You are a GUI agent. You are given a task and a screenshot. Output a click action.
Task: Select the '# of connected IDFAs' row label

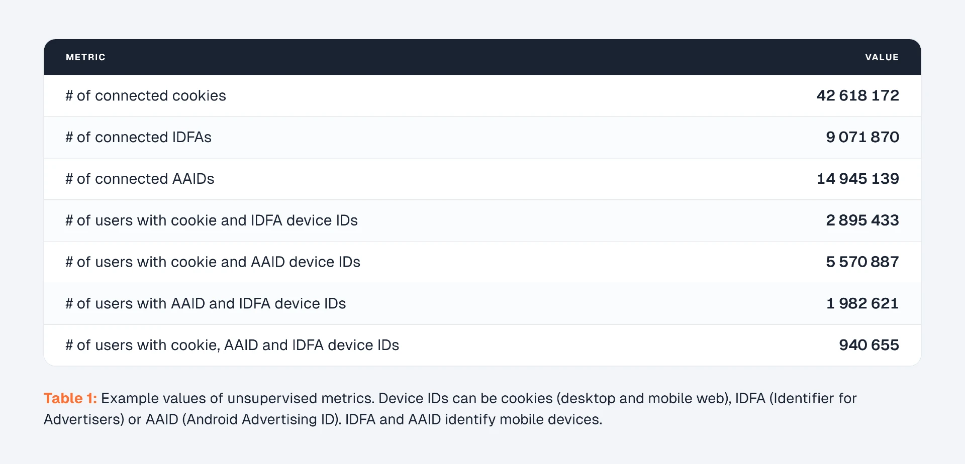(138, 137)
